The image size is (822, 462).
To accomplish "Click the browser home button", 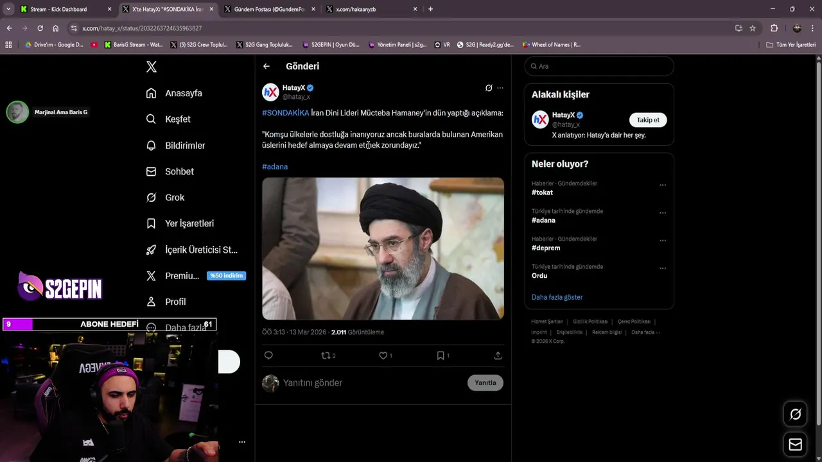I will (x=56, y=28).
